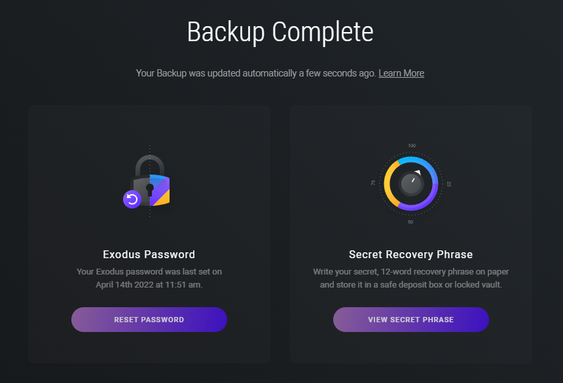Select the Exodus Password heading
Screen dimensions: 563x383
[x=149, y=254]
